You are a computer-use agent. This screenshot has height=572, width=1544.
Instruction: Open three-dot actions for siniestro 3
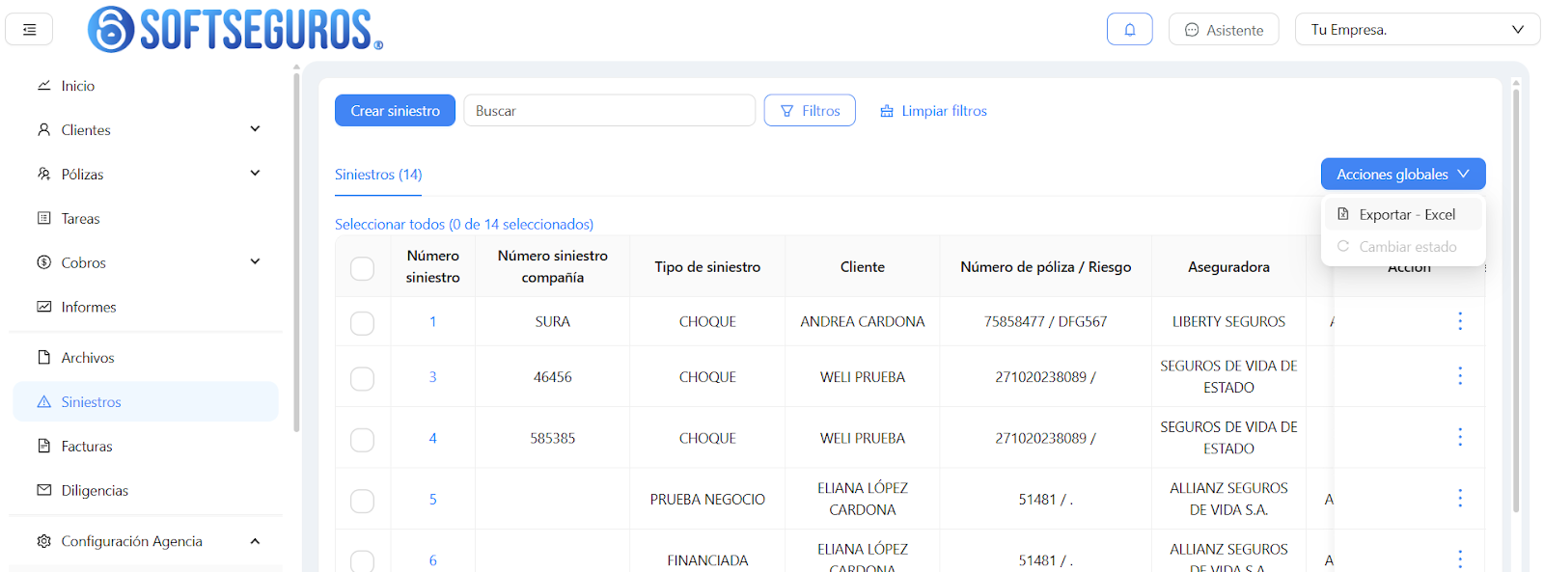coord(1459,376)
